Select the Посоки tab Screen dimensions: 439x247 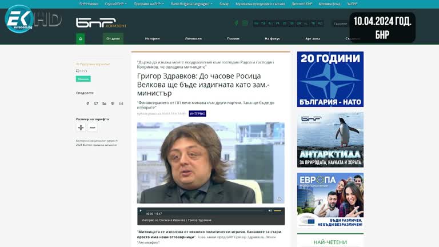pos(233,39)
